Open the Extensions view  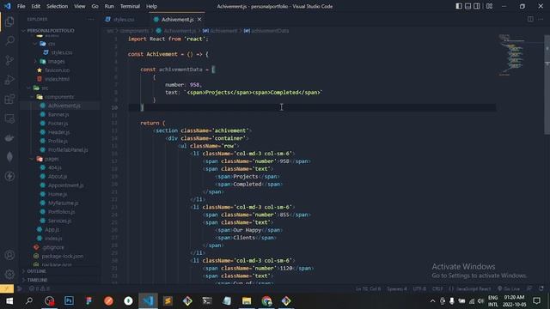9,100
